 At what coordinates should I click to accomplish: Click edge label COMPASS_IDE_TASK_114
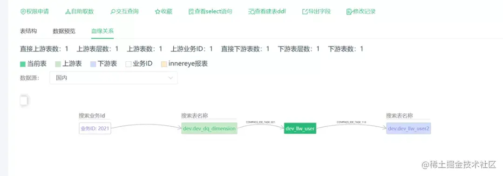tap(352, 122)
